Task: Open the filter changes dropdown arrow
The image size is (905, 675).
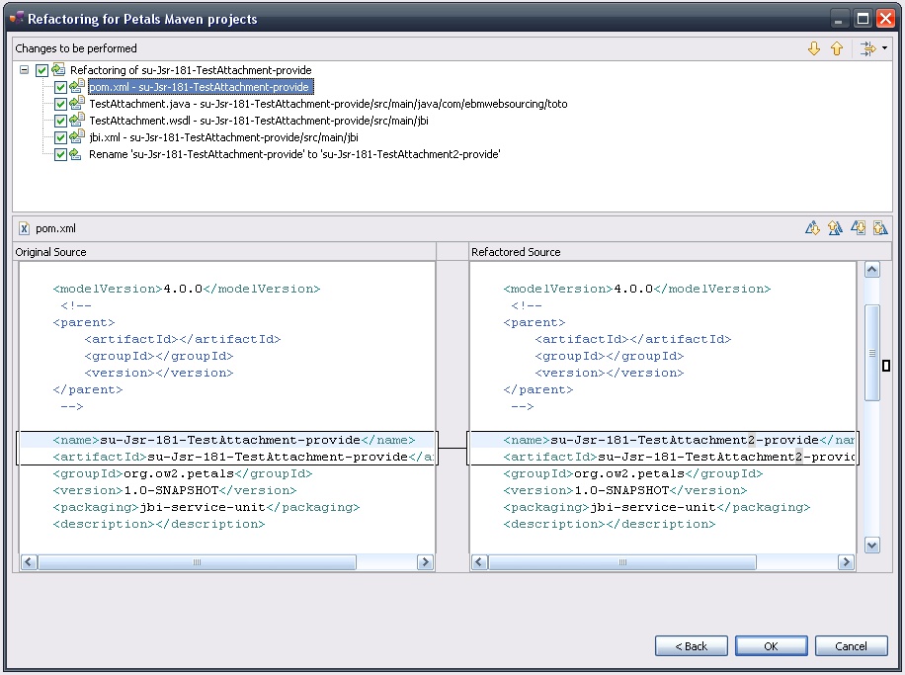Action: coord(884,48)
